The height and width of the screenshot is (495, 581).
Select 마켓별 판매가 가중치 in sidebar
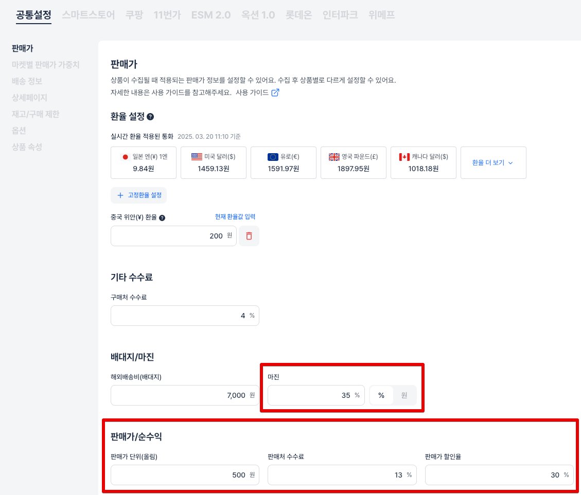[x=46, y=65]
